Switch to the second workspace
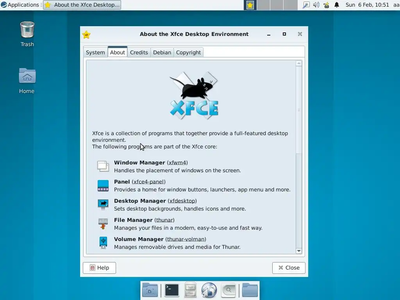 [264, 5]
